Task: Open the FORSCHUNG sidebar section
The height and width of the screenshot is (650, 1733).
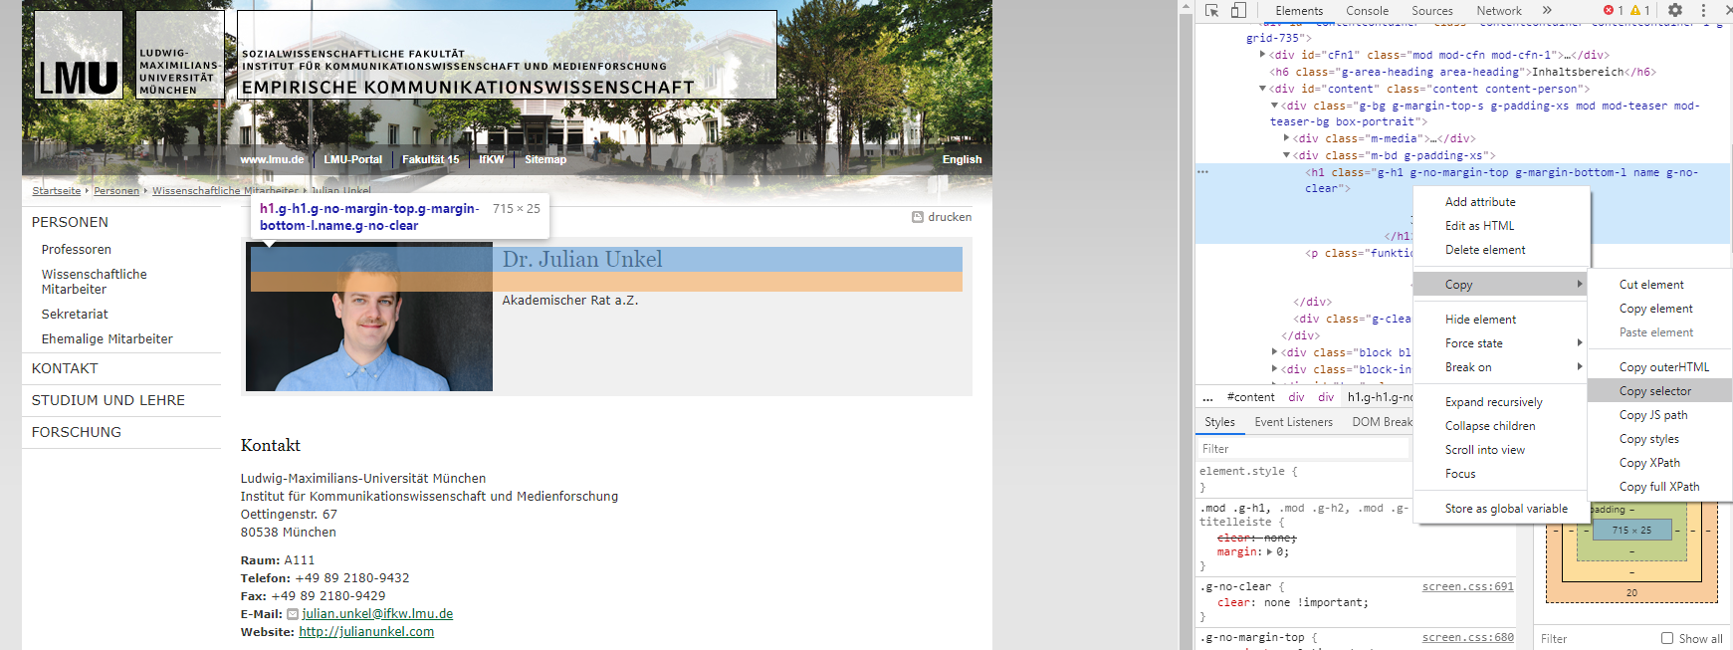Action: tap(77, 432)
